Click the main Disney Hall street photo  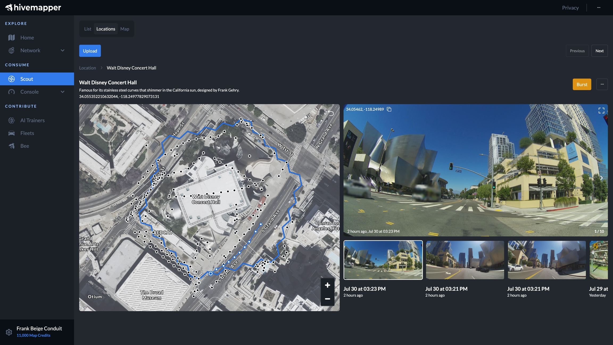[x=475, y=170]
